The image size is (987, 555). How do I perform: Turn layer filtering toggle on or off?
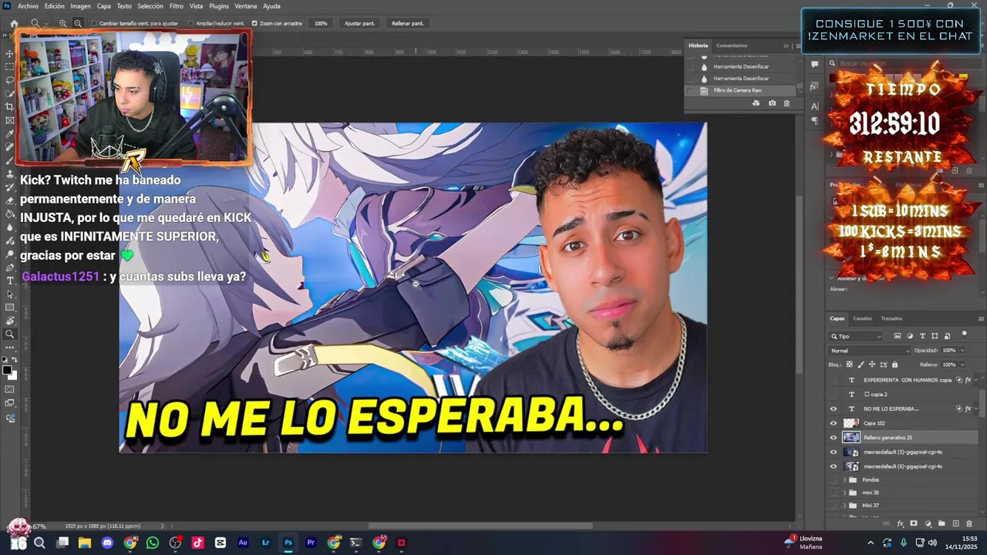click(x=964, y=335)
